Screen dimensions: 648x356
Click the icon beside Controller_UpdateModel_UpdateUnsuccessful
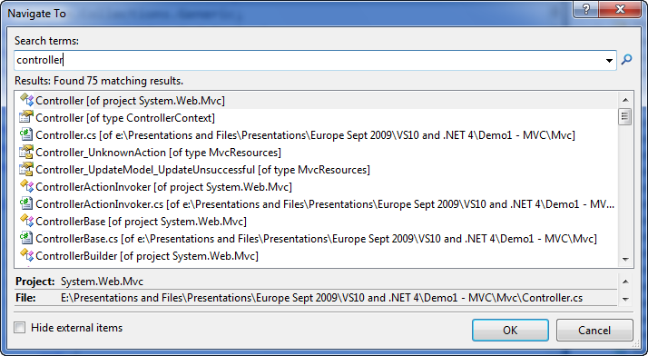click(x=26, y=170)
